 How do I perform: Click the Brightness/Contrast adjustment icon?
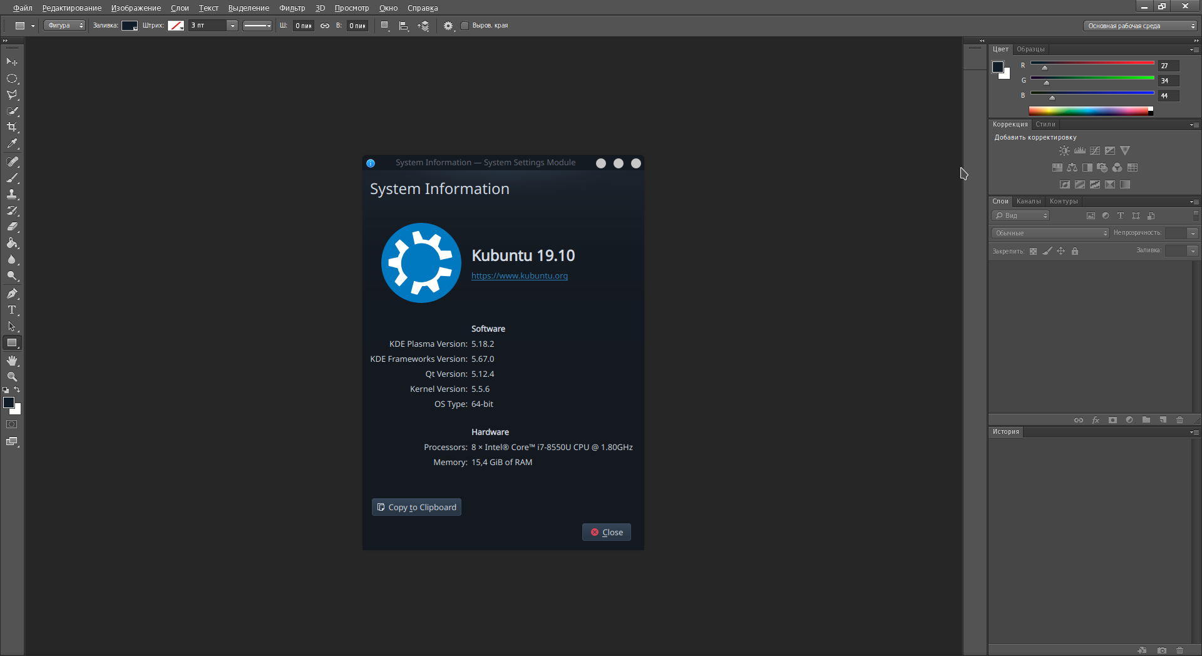(x=1064, y=151)
